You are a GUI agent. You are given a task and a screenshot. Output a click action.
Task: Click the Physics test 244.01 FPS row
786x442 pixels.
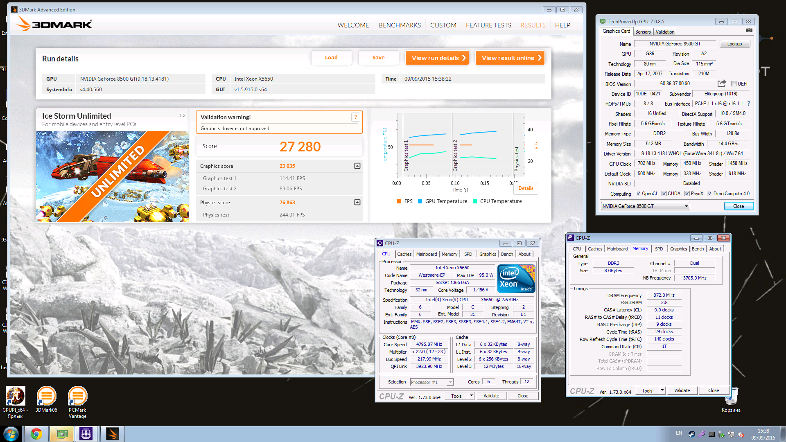(x=279, y=215)
